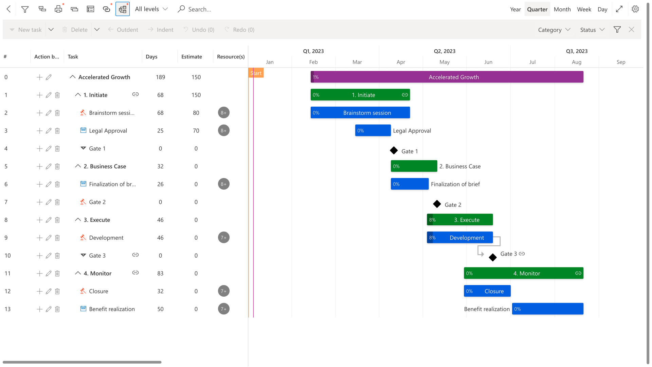Edit the Accelerated Growth task pencil
The height and width of the screenshot is (367, 652).
(49, 77)
